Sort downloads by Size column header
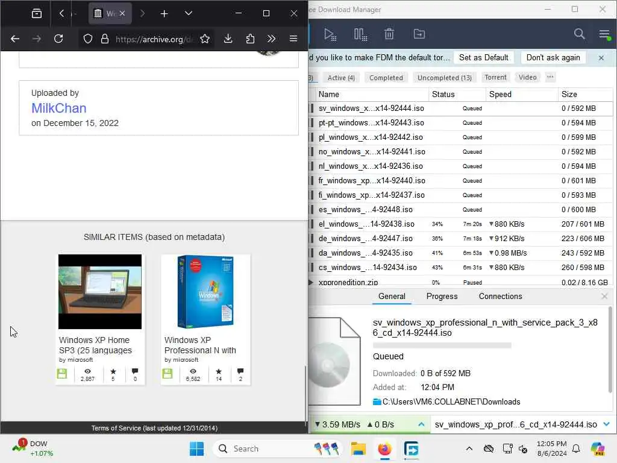617x463 pixels. pos(585,95)
